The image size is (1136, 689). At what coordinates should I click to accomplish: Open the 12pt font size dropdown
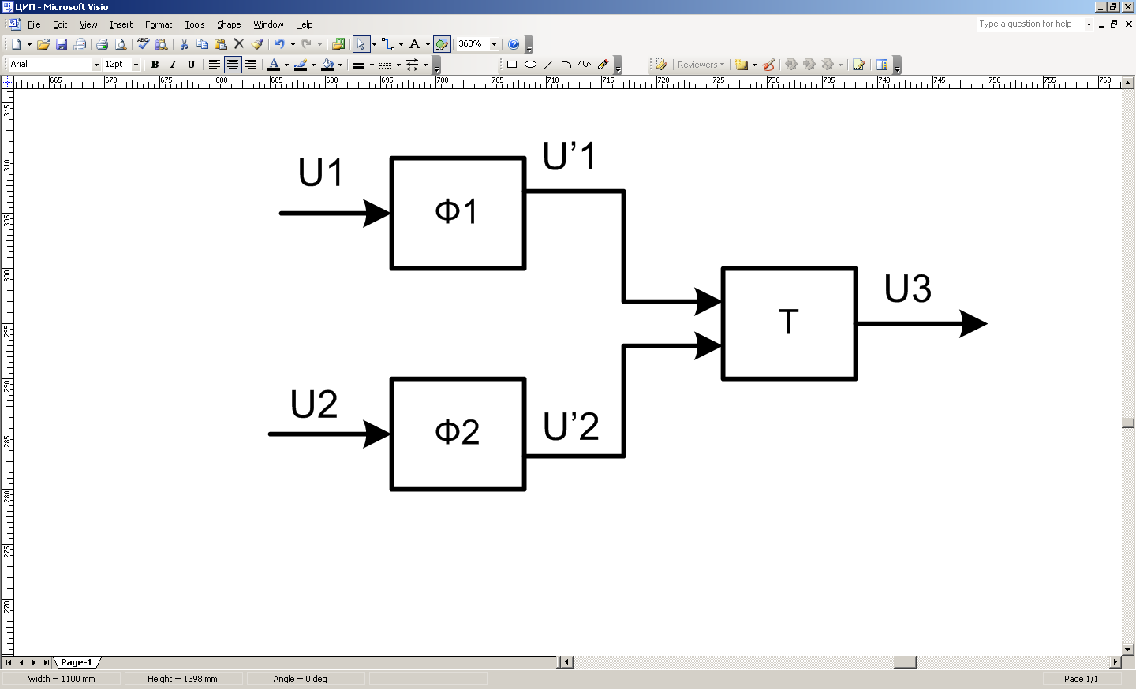[136, 65]
